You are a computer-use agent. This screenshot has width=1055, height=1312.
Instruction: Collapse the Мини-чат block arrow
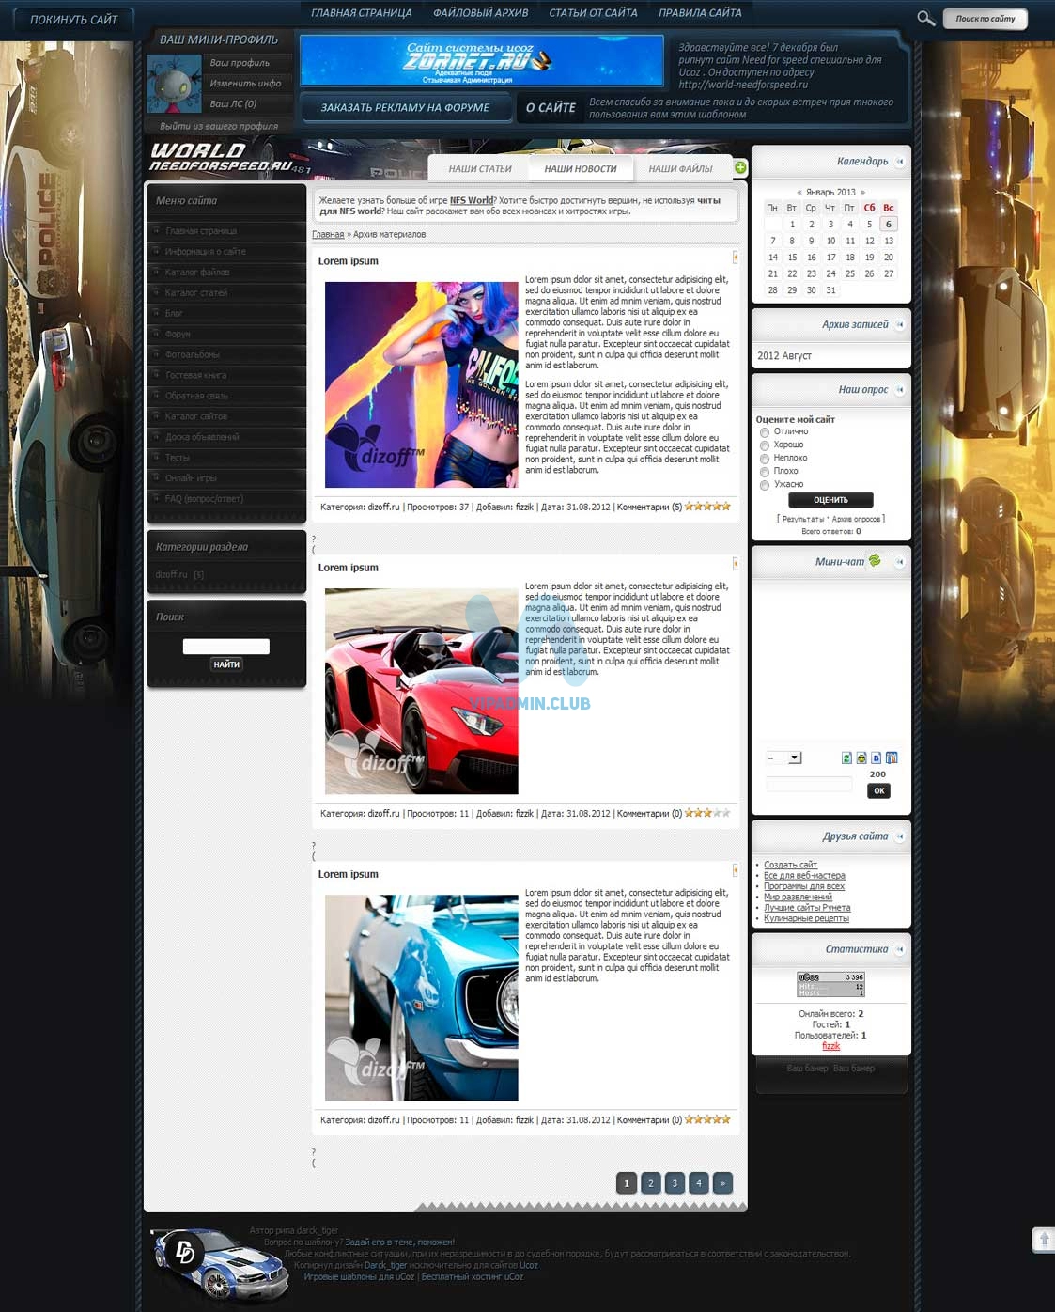(x=899, y=562)
